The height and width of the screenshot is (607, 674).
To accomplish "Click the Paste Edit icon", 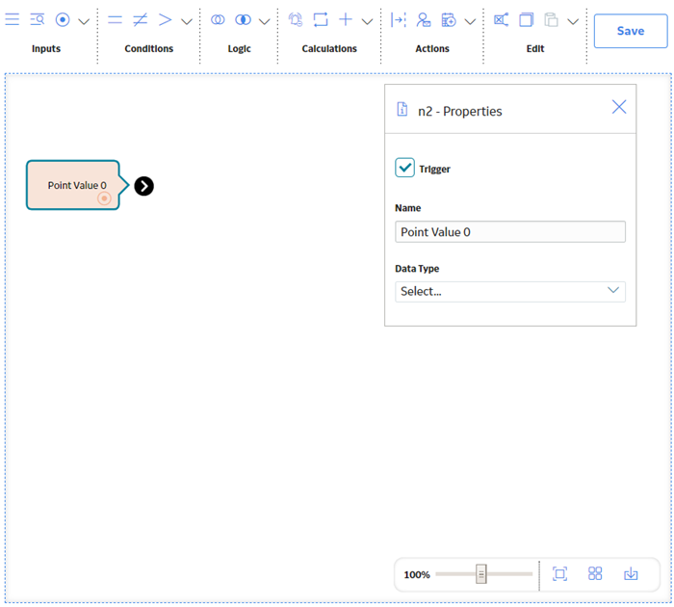I will click(x=551, y=20).
